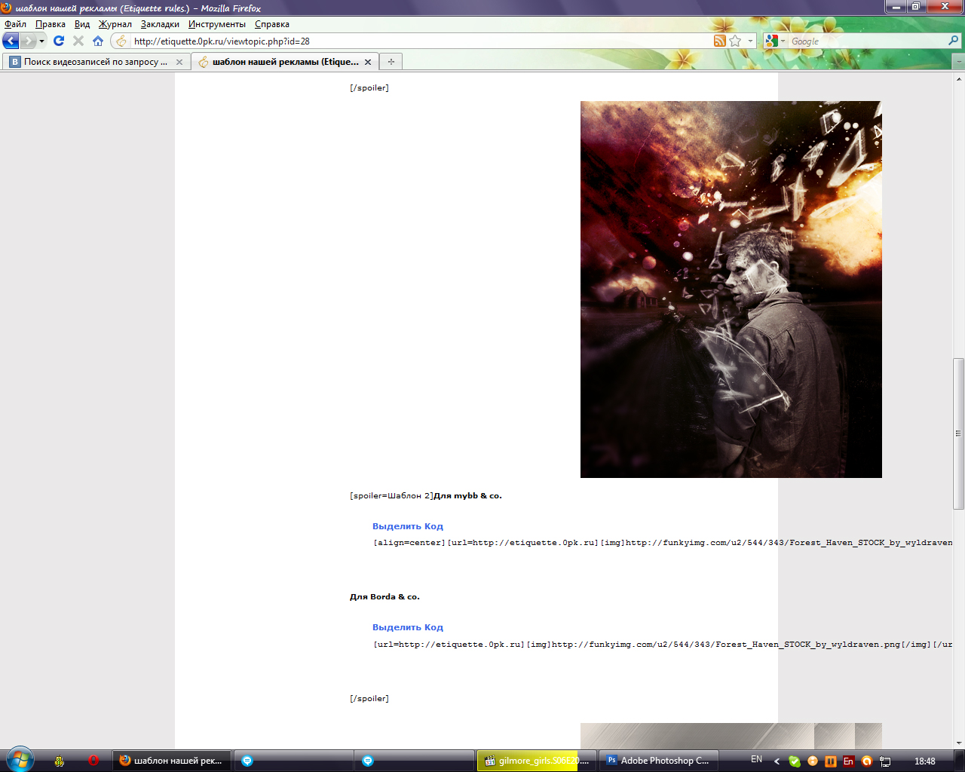Image resolution: width=965 pixels, height=772 pixels.
Task: Click the red En tray icon
Action: click(849, 761)
